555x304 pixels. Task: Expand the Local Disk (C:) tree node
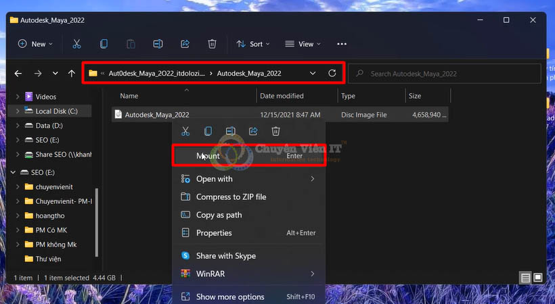pyautogui.click(x=17, y=111)
